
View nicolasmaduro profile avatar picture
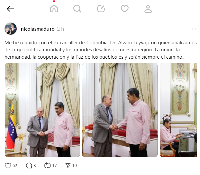[11, 29]
